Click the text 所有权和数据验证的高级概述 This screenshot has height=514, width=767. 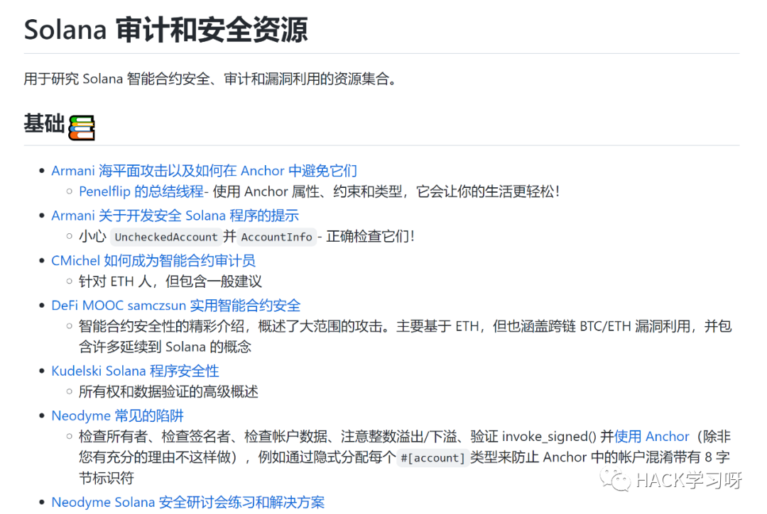coord(168,391)
